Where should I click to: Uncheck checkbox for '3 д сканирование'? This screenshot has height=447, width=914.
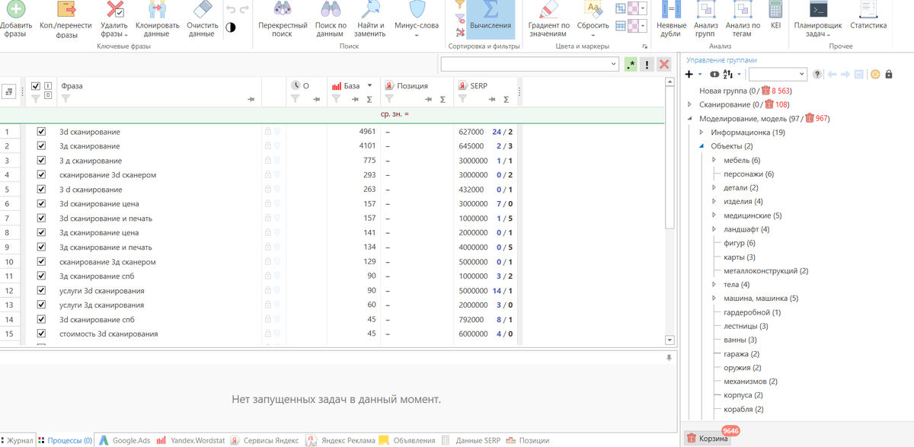click(x=41, y=160)
